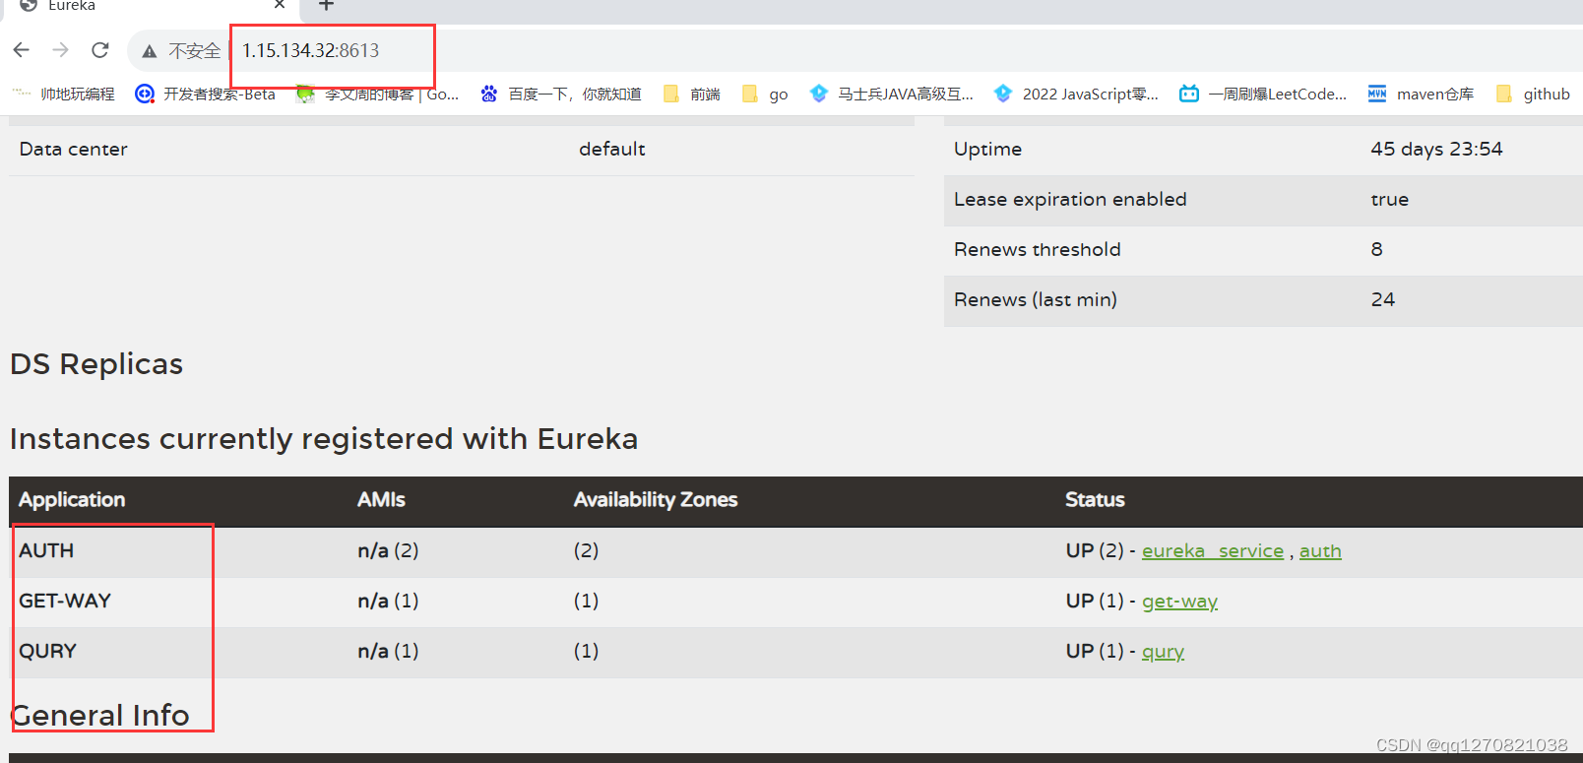This screenshot has height=763, width=1583.
Task: Click the General Info heading
Action: [99, 716]
